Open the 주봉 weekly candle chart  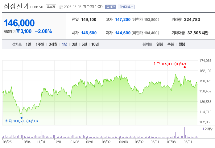click(x=171, y=44)
